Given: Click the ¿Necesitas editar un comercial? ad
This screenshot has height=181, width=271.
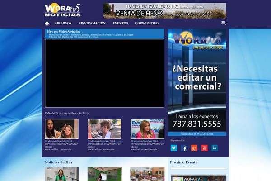Looking at the screenshot, I should [197, 80].
